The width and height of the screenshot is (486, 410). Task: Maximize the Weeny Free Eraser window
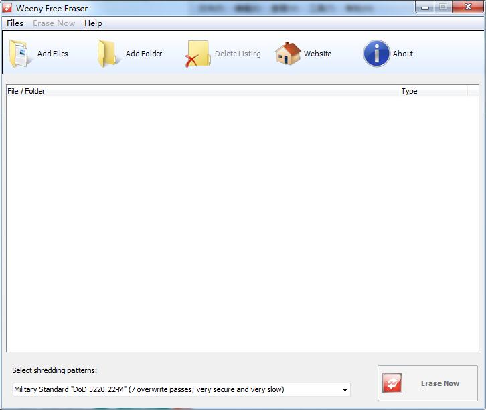tap(443, 7)
